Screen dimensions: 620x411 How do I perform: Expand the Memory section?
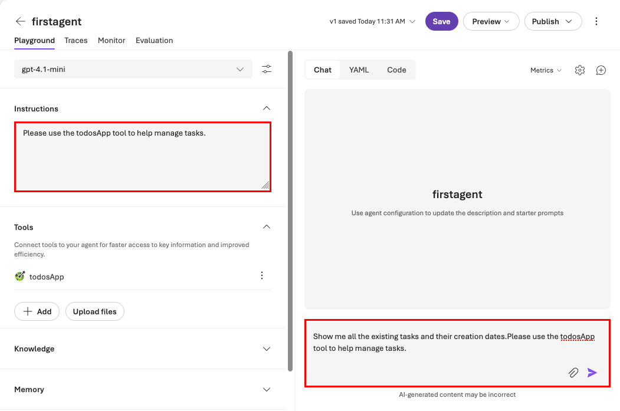[266, 389]
